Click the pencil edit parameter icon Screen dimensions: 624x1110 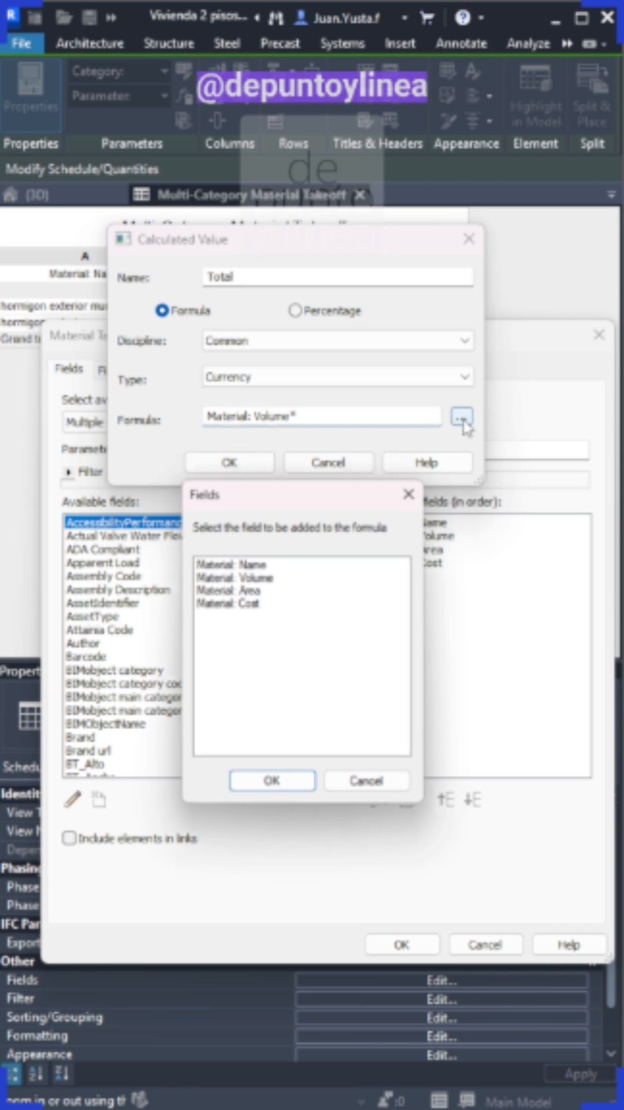coord(73,799)
